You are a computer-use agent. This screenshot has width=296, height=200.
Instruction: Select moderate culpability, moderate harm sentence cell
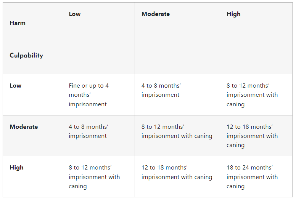tap(177, 131)
